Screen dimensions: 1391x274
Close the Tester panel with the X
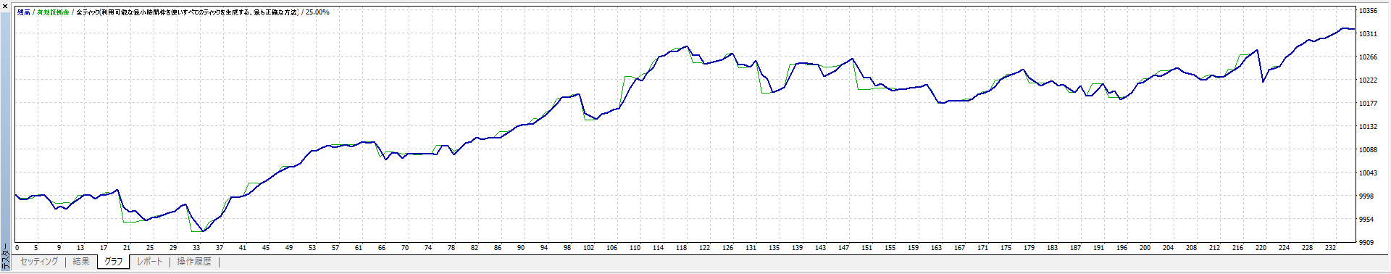click(5, 6)
